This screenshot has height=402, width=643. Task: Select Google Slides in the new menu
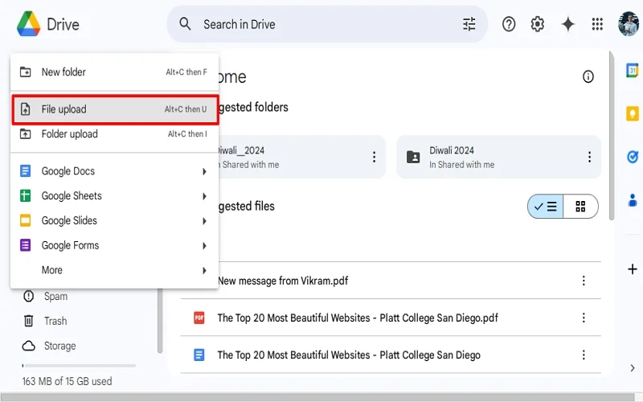[x=114, y=220]
